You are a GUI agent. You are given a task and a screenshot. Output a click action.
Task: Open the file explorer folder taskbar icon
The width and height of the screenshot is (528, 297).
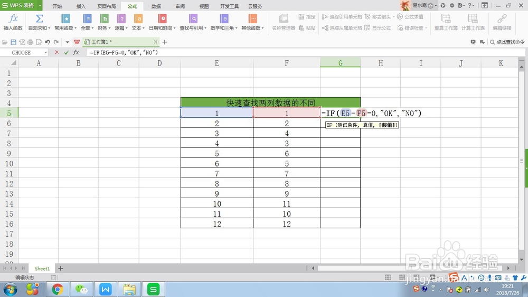coord(129,290)
